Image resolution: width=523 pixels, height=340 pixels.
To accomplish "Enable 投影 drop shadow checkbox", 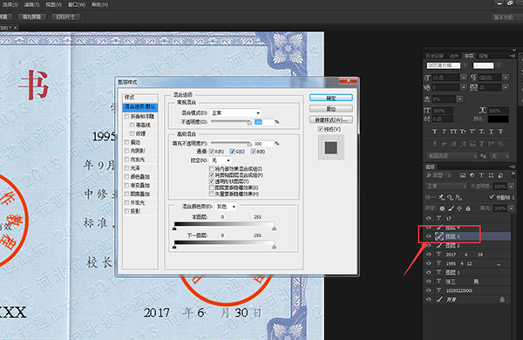I will 126,211.
